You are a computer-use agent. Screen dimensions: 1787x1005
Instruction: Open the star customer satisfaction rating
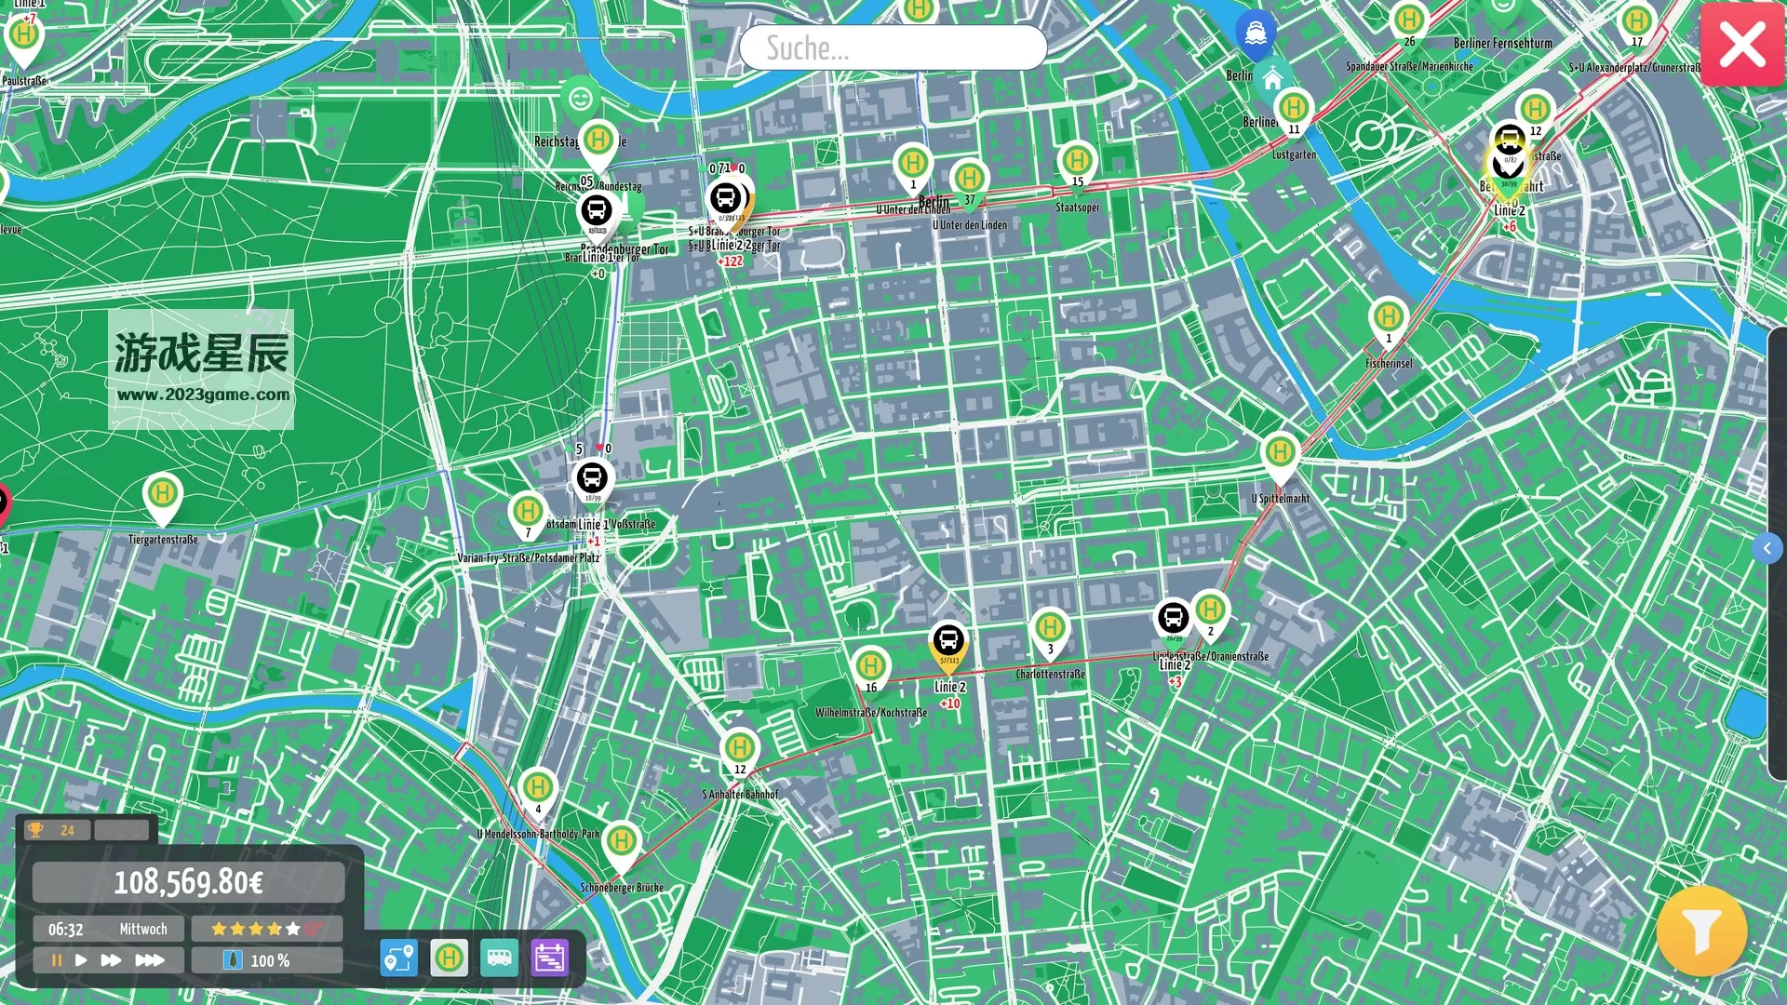pyautogui.click(x=266, y=929)
